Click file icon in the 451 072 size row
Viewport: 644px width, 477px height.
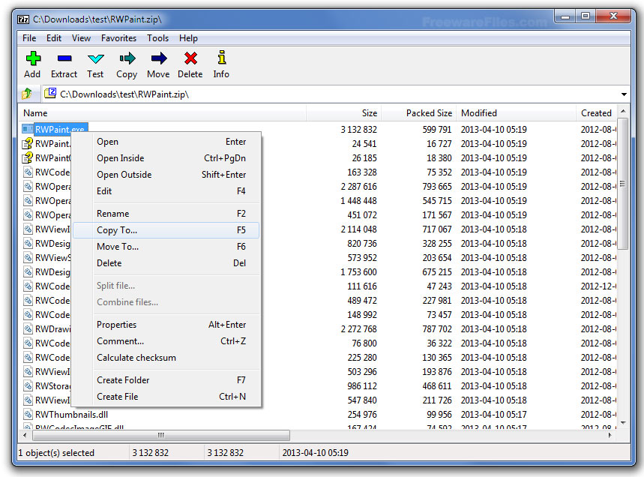click(x=28, y=215)
